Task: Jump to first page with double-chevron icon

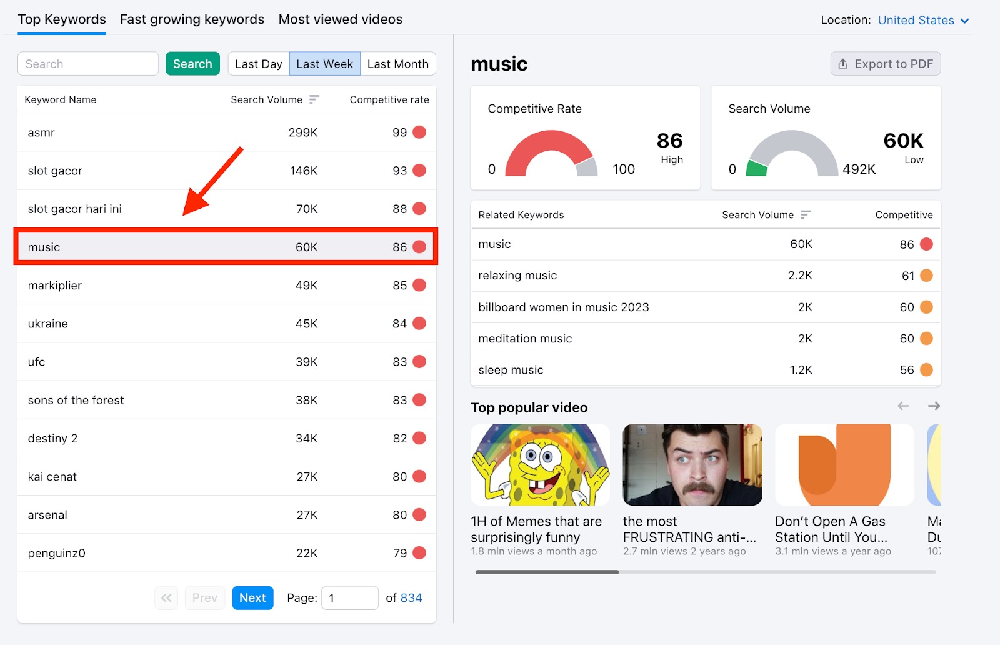Action: [166, 597]
